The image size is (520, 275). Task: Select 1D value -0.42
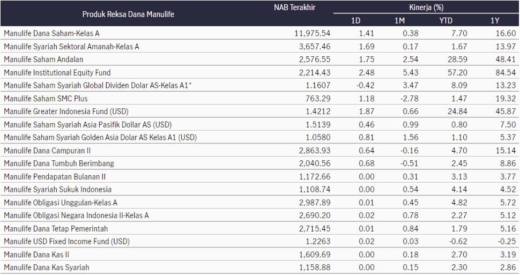(x=366, y=85)
